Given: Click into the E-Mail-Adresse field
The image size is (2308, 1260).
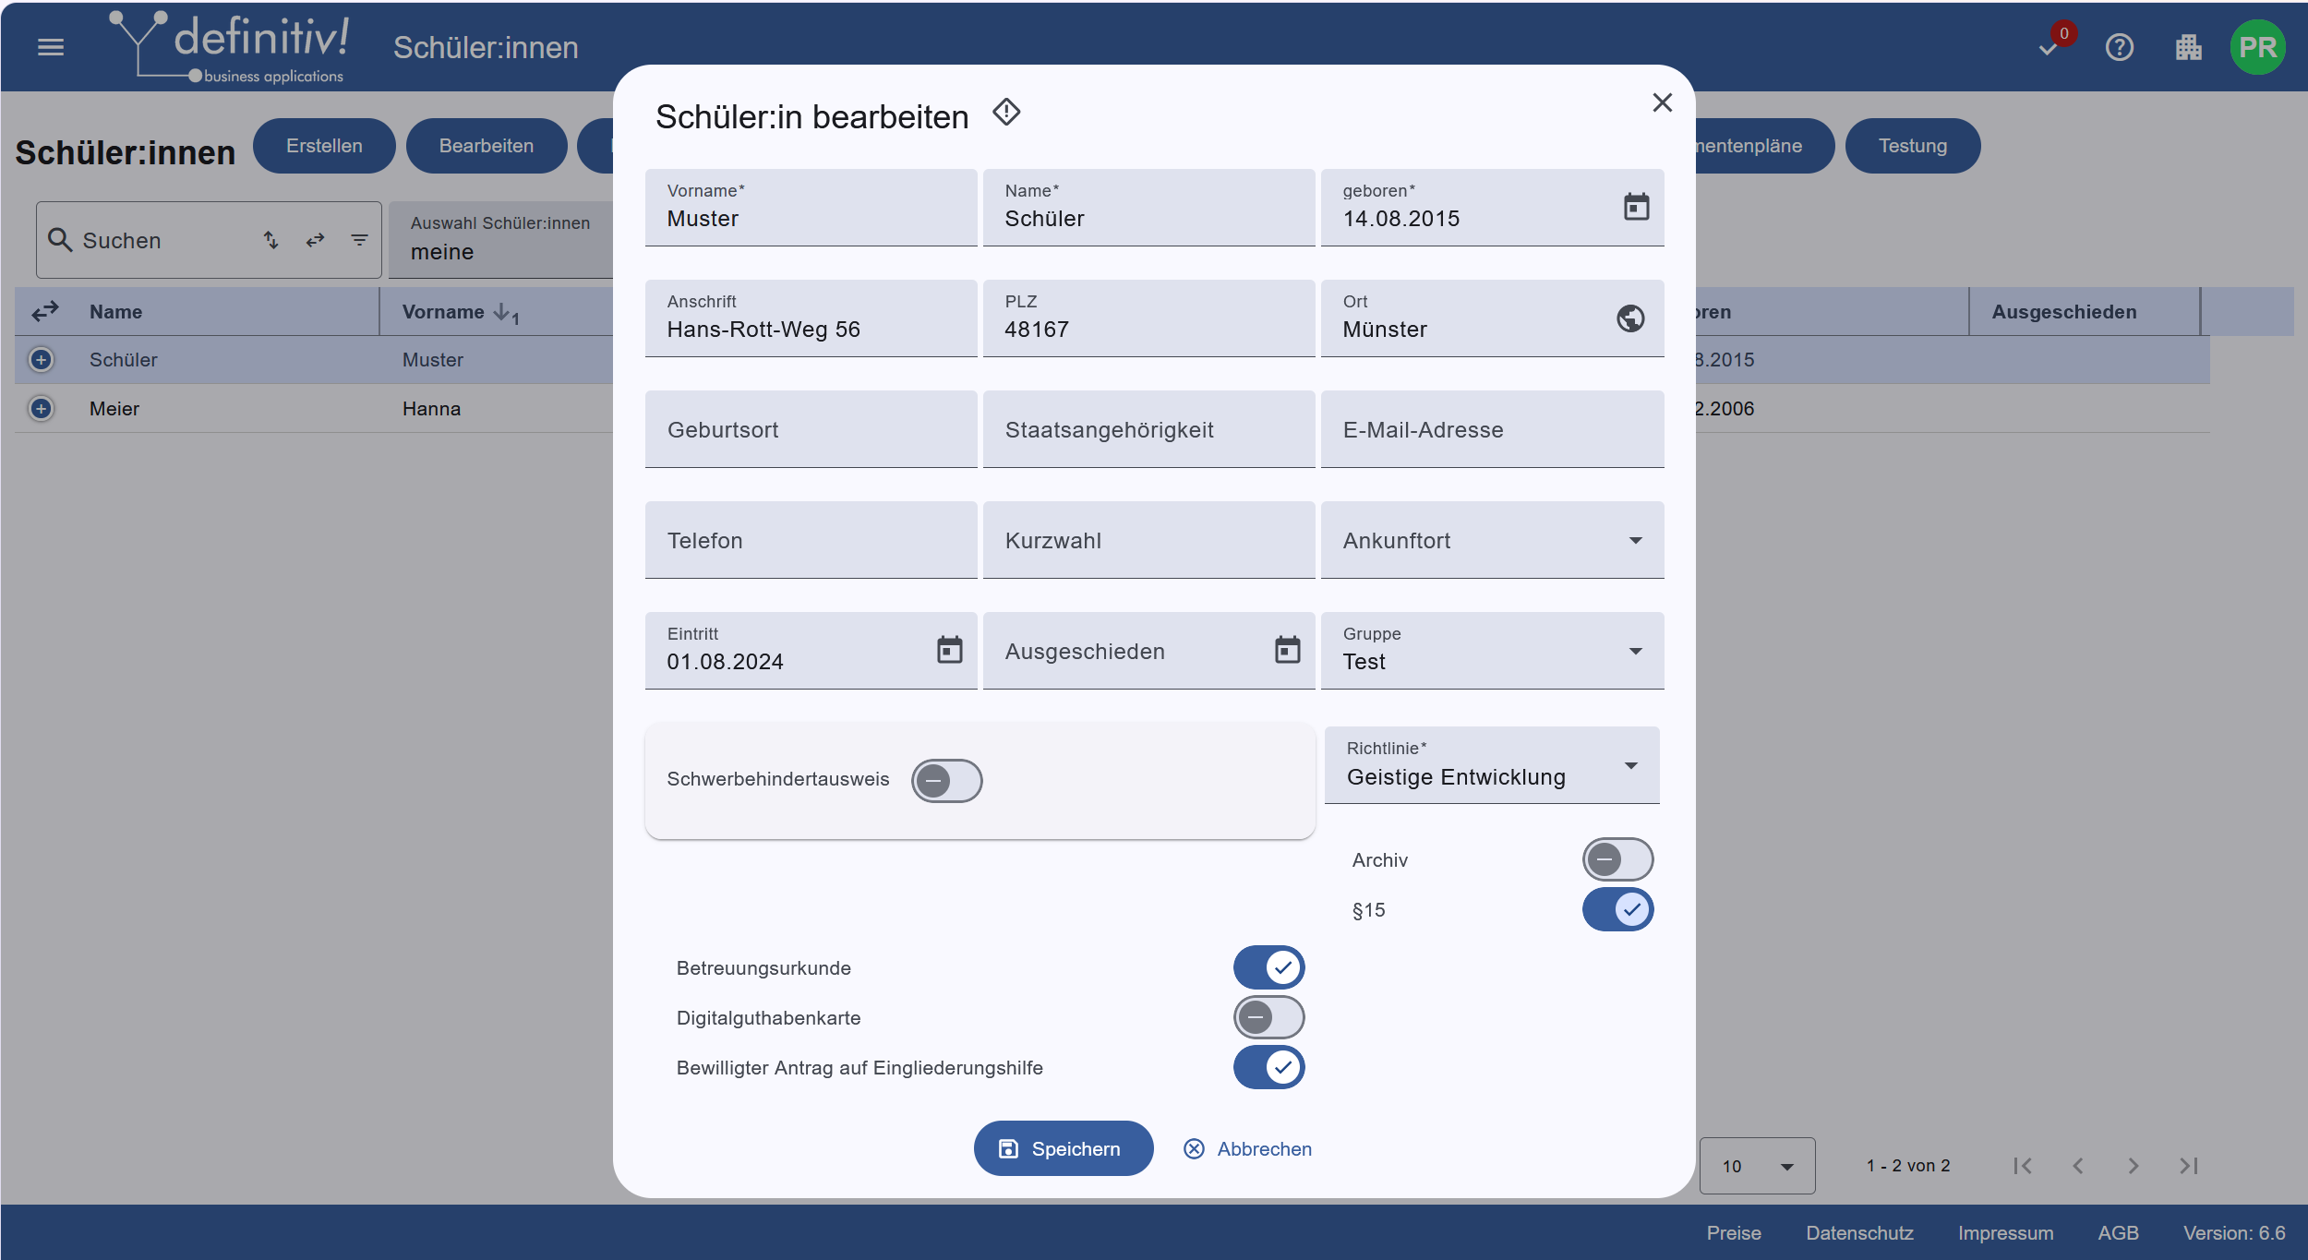Looking at the screenshot, I should [x=1492, y=430].
